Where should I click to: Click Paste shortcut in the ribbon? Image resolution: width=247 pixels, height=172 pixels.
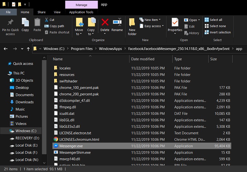coord(57,32)
